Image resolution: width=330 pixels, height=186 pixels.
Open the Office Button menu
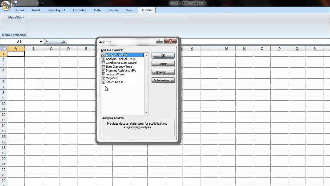[5, 6]
